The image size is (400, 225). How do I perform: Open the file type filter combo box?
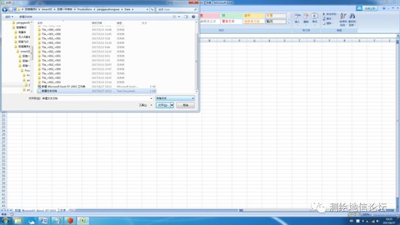pos(175,98)
